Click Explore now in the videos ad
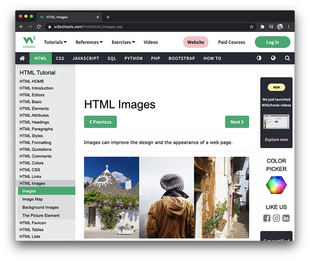The height and width of the screenshot is (261, 310). pyautogui.click(x=276, y=140)
